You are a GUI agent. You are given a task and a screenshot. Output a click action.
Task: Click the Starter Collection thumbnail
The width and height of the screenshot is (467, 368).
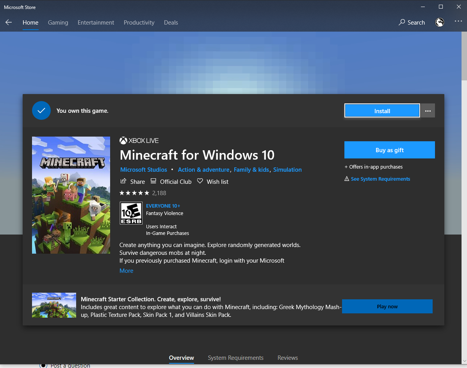coord(54,305)
